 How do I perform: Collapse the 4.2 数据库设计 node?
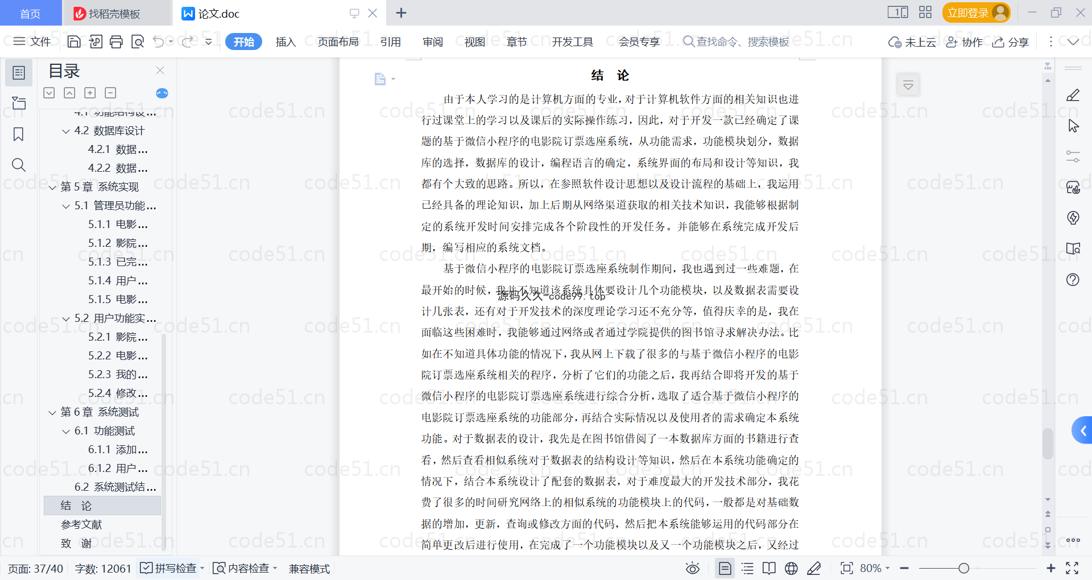tap(66, 131)
